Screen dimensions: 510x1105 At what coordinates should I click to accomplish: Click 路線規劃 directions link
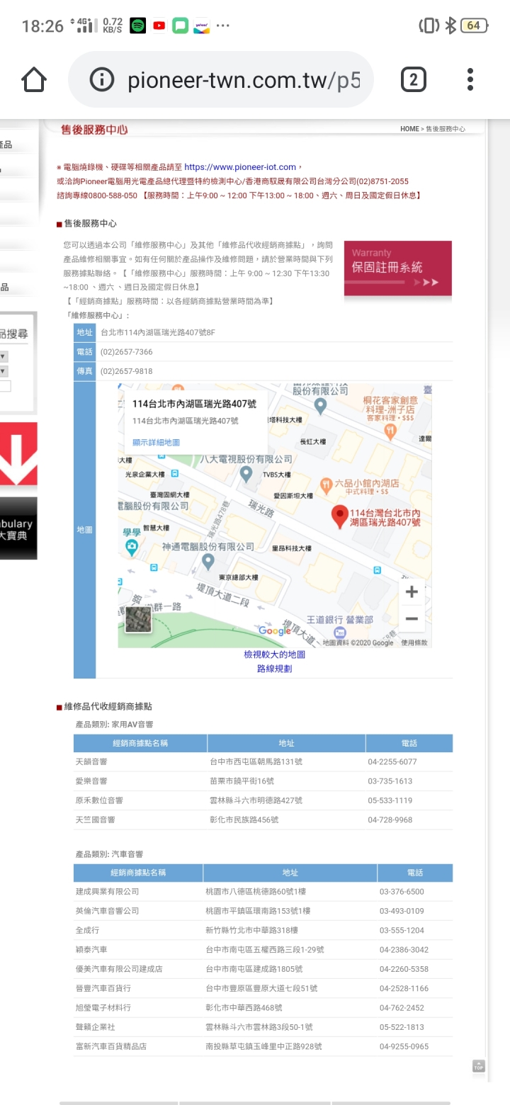coord(274,669)
